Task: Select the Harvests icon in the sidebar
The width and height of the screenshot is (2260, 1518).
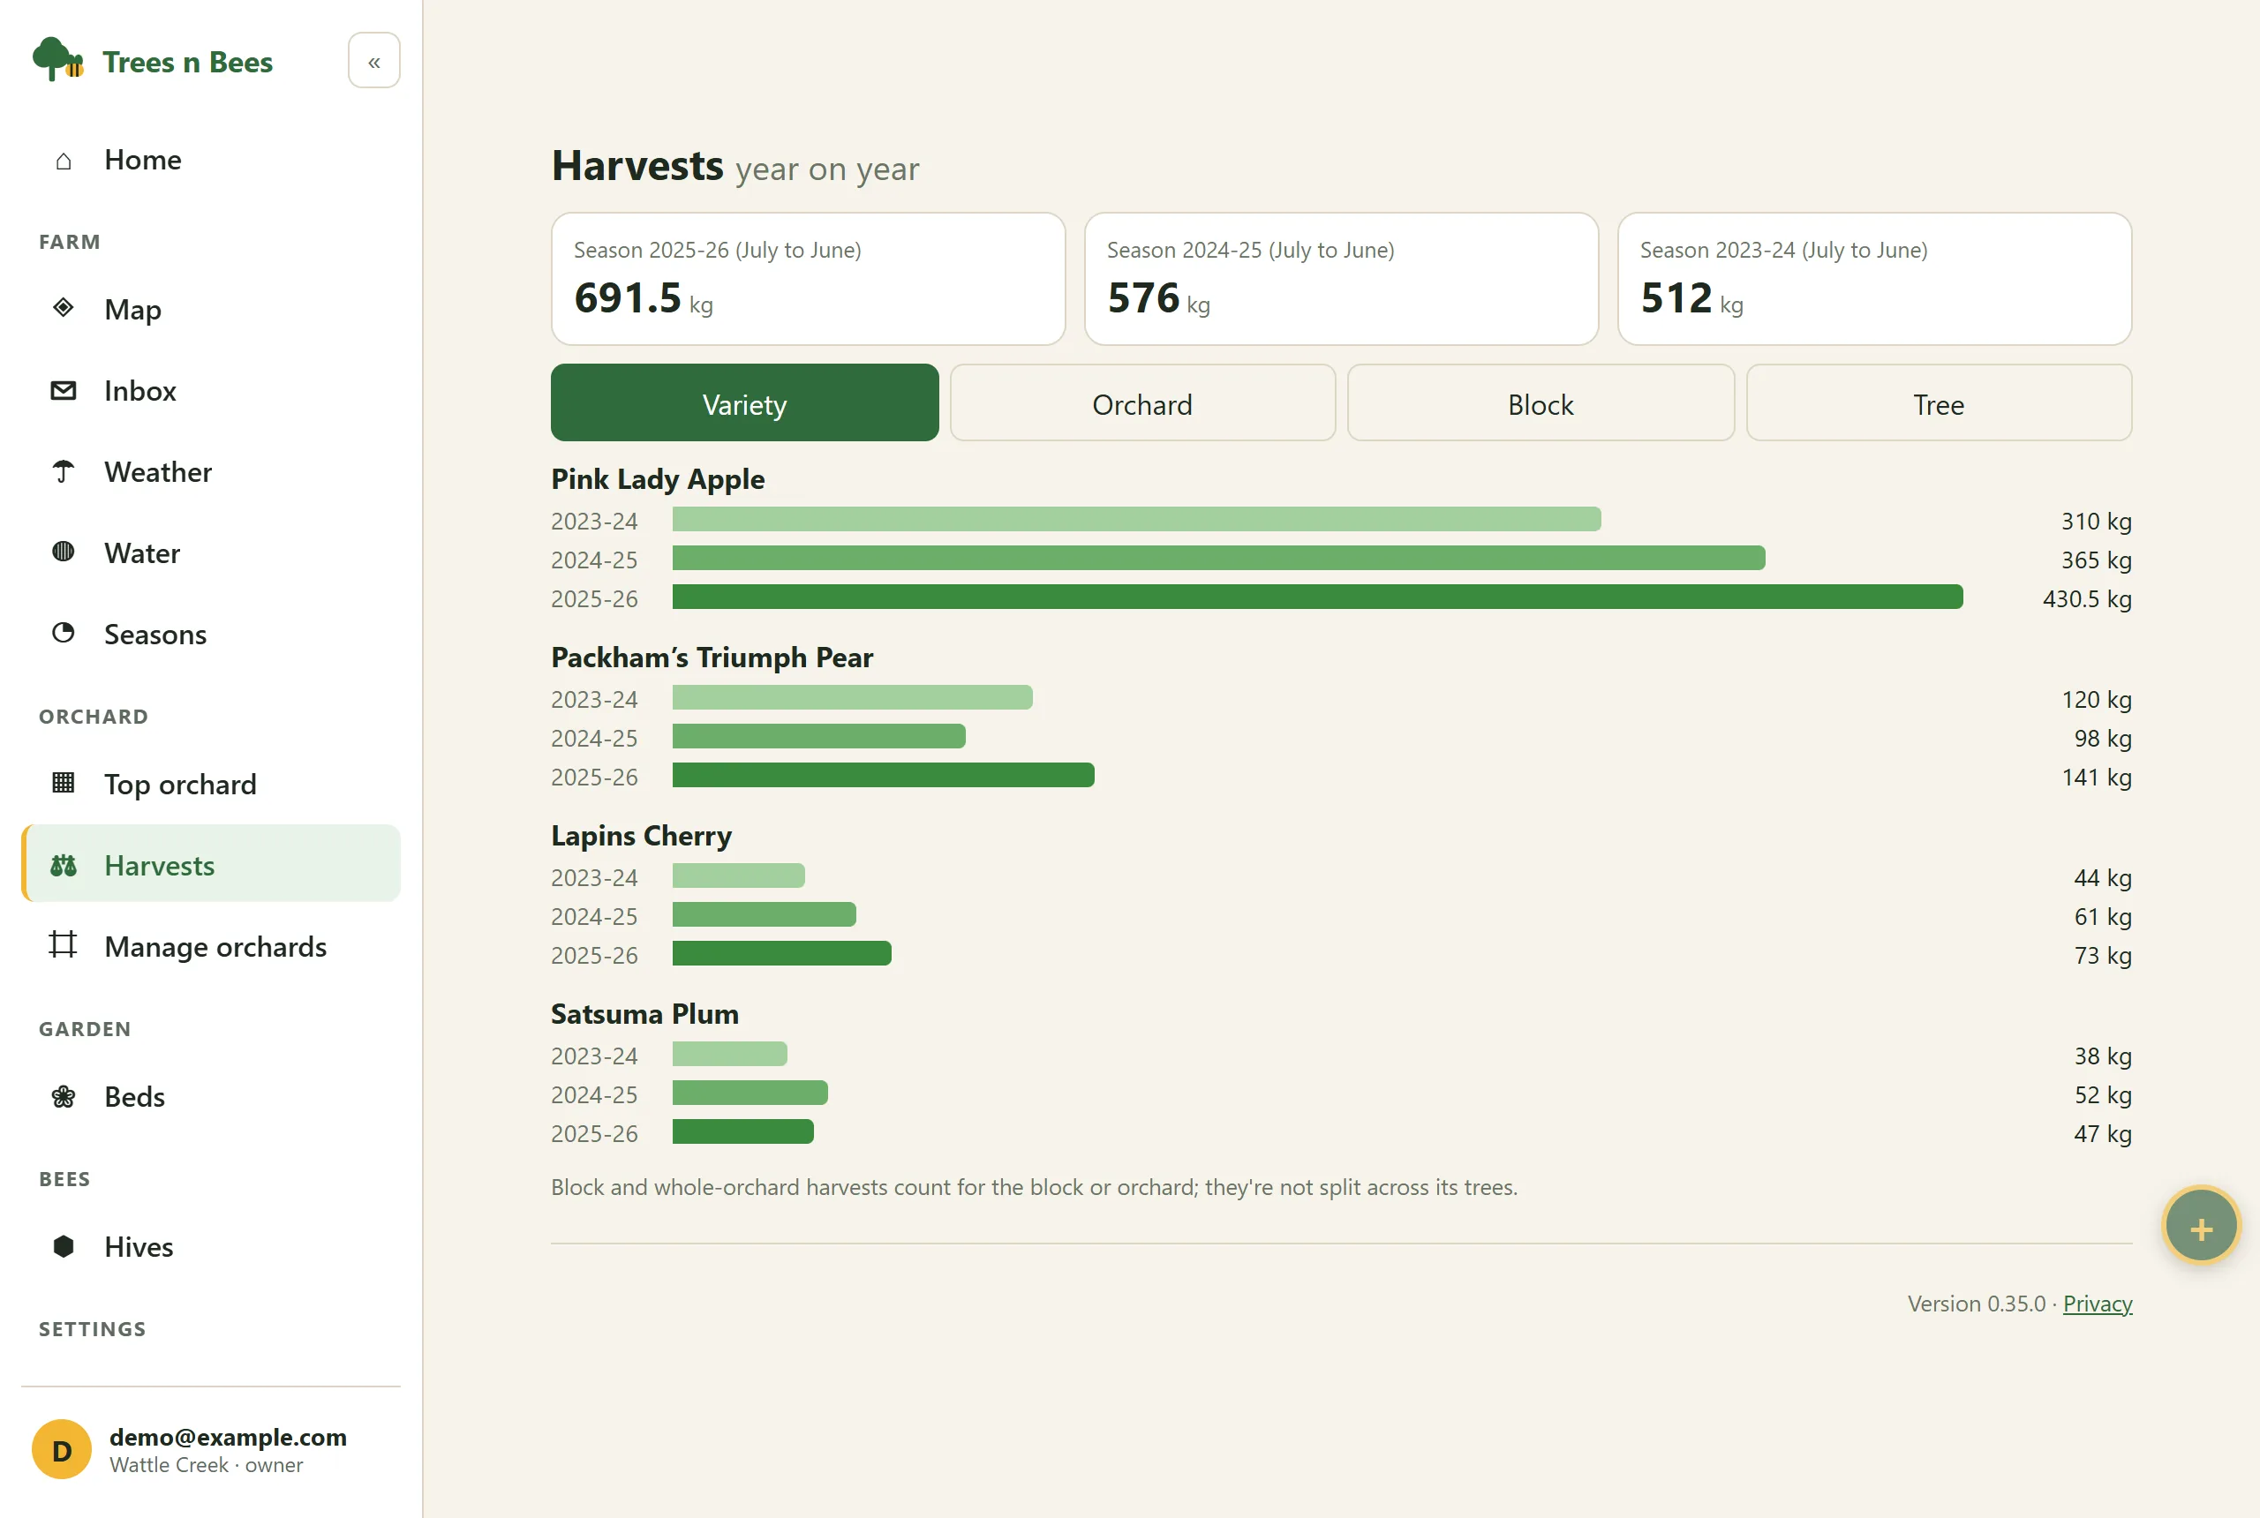Action: tap(63, 866)
